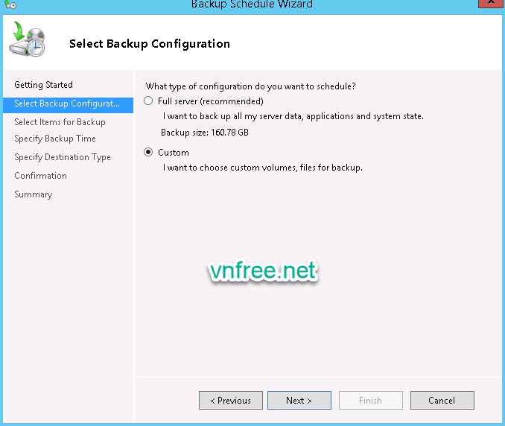Click the Backup Schedule Wizard header icon
505x426 pixels.
[27, 41]
